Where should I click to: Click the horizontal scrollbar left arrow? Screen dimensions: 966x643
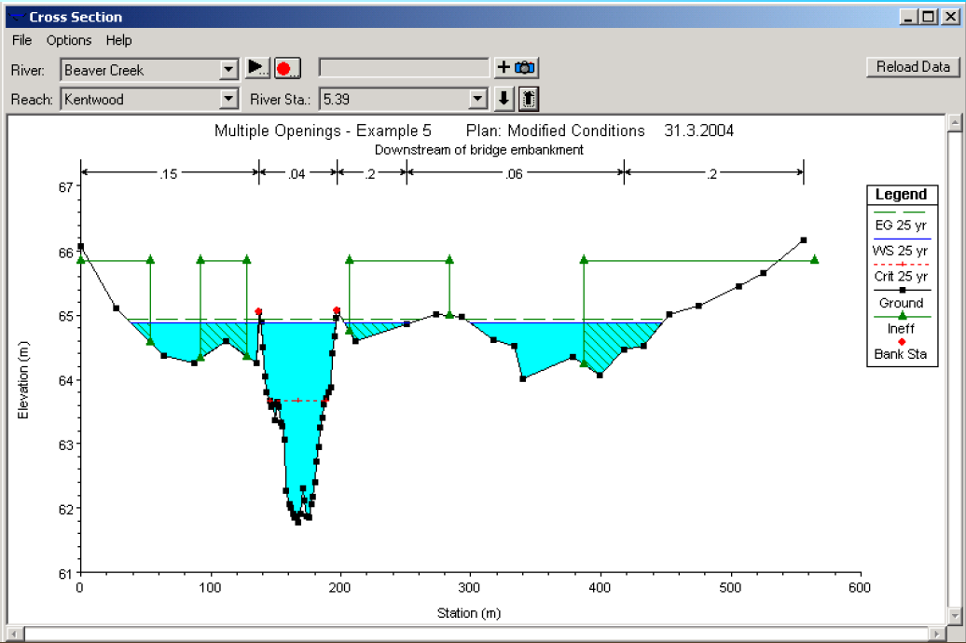(x=14, y=633)
